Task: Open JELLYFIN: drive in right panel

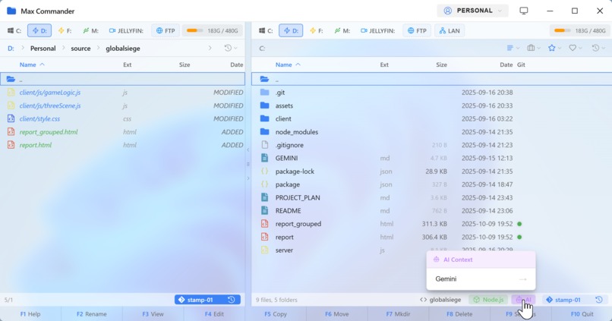Action: [377, 31]
